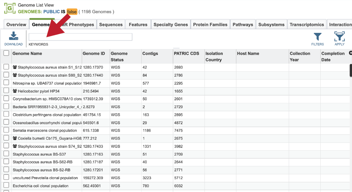This screenshot has width=352, height=192.
Task: Click group icon beside Coxiella burnetii row
Action: click(x=15, y=138)
